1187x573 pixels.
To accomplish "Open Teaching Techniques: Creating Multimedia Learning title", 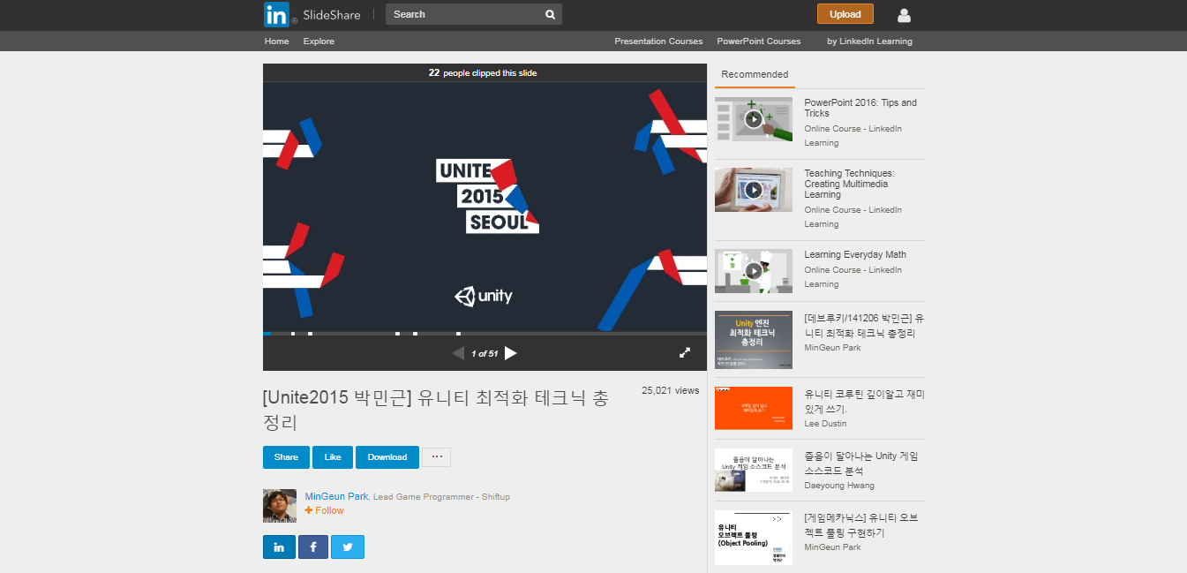I will pos(849,184).
